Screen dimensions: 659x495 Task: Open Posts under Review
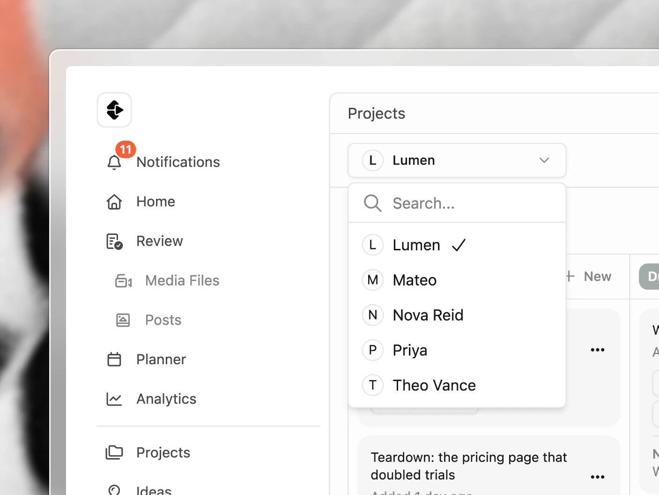(x=163, y=320)
